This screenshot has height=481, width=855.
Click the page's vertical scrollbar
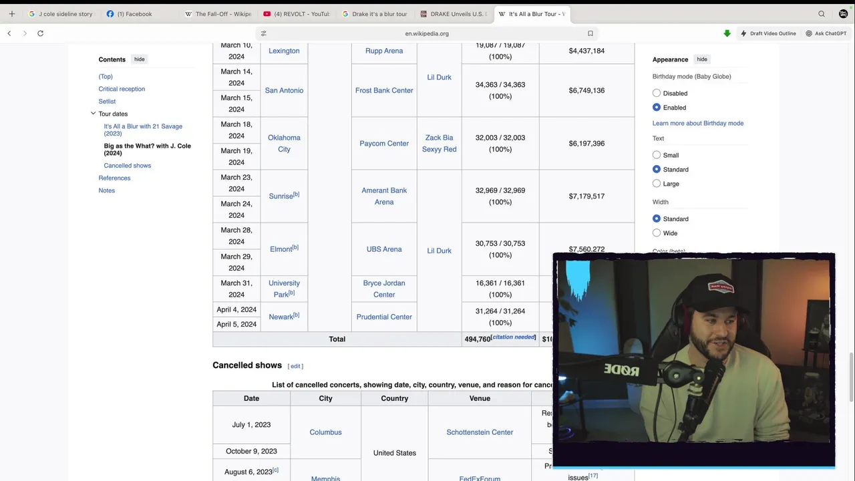click(x=851, y=376)
